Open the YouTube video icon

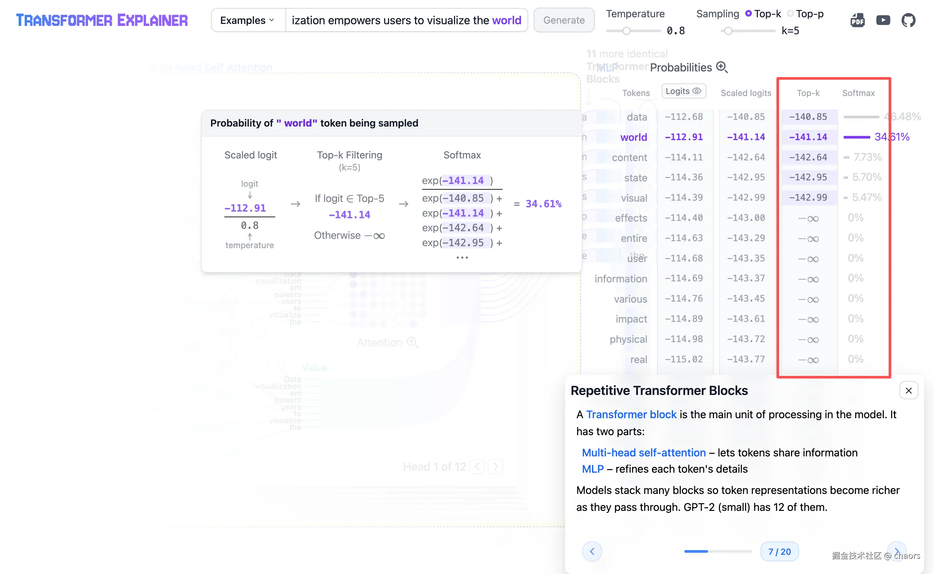click(x=883, y=20)
